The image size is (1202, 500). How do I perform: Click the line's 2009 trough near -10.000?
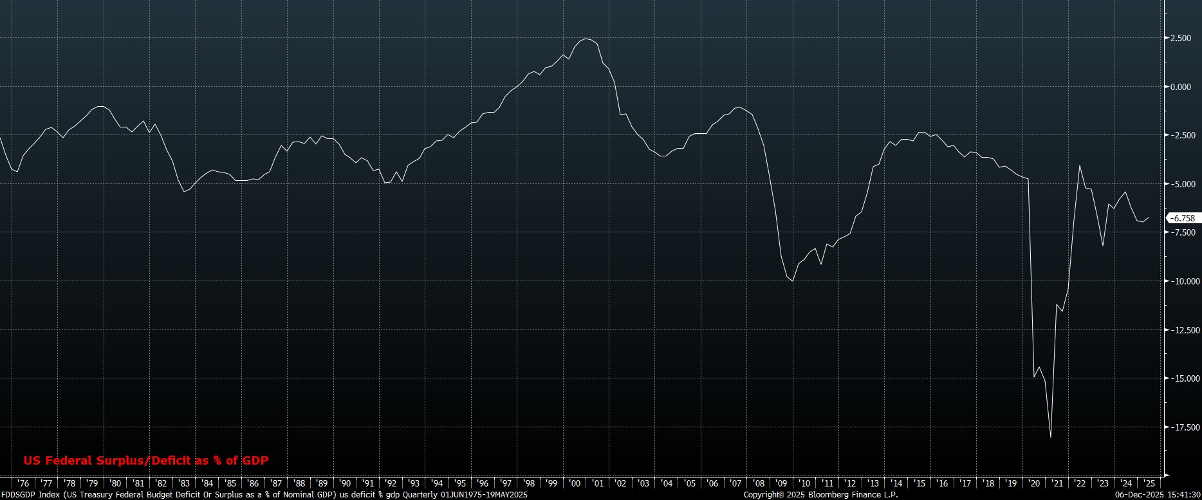point(792,281)
